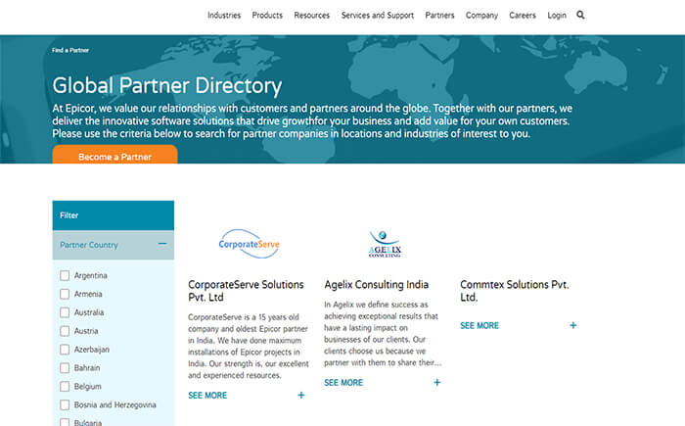
Task: Click the Filter panel heading
Action: (x=114, y=215)
